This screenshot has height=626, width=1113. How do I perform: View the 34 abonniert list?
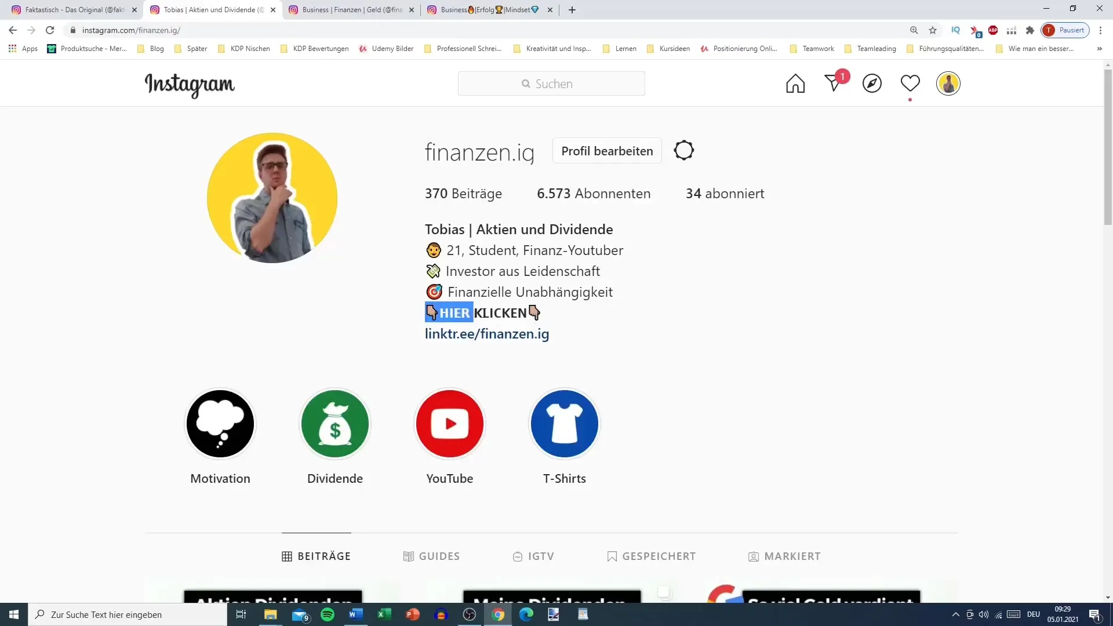725,194
